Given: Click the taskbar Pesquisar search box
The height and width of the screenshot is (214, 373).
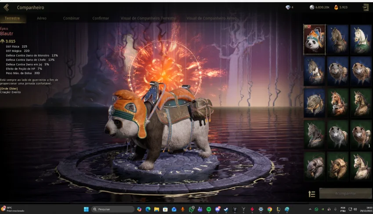Looking at the screenshot, I should [113, 209].
